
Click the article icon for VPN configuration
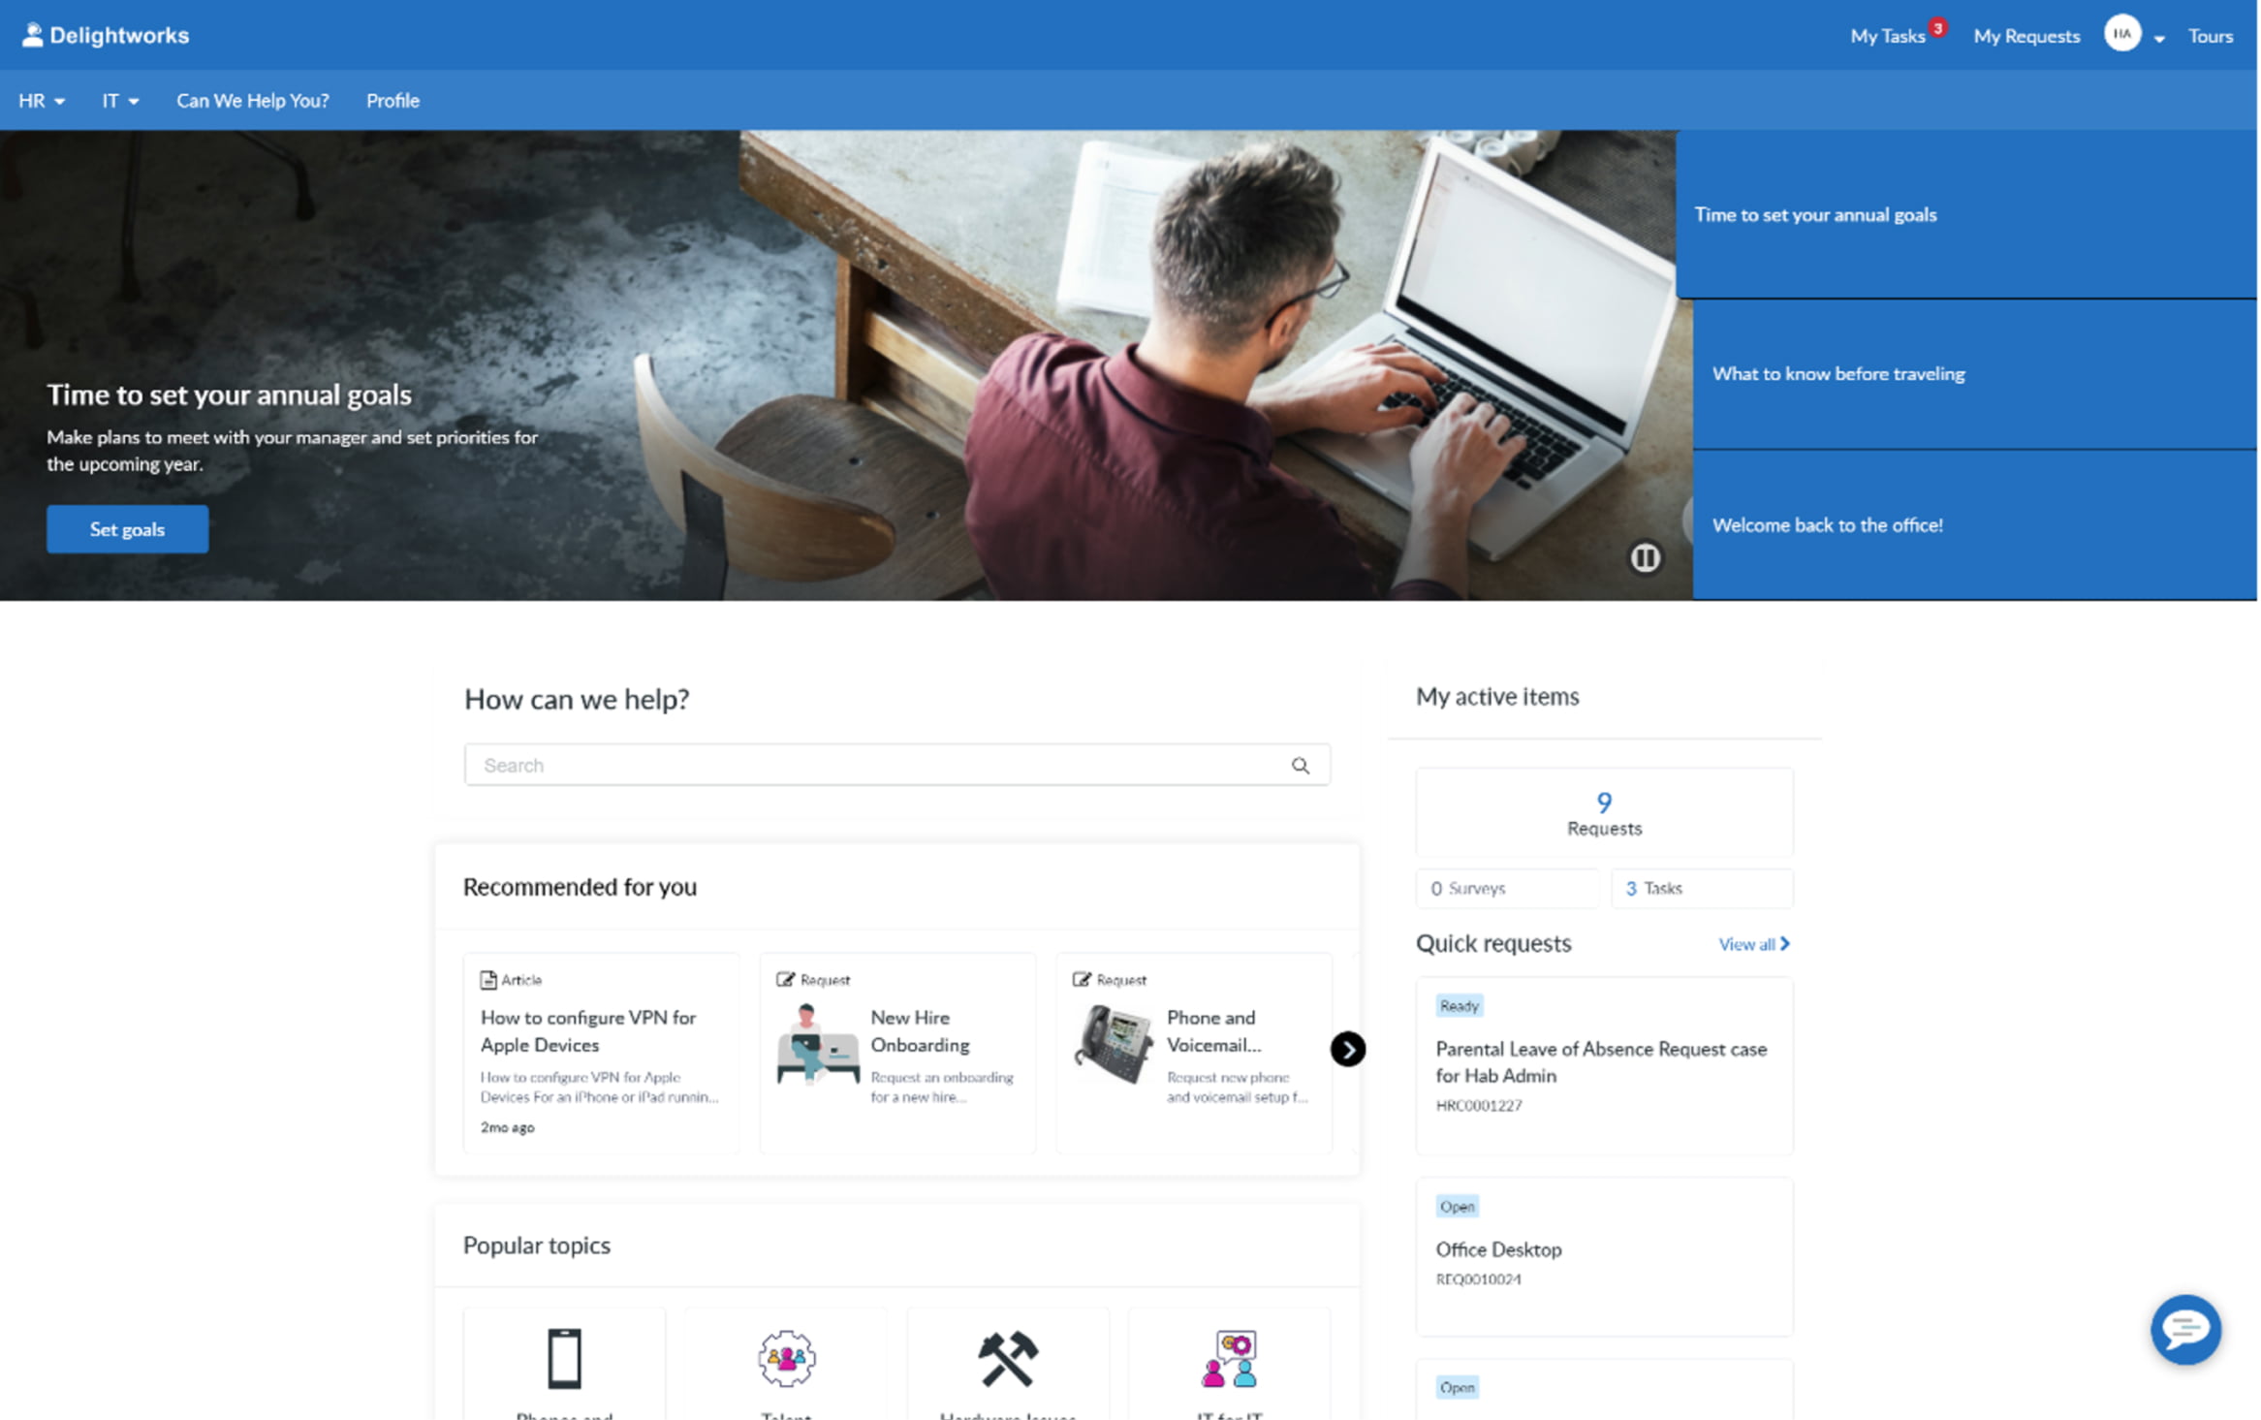point(488,978)
